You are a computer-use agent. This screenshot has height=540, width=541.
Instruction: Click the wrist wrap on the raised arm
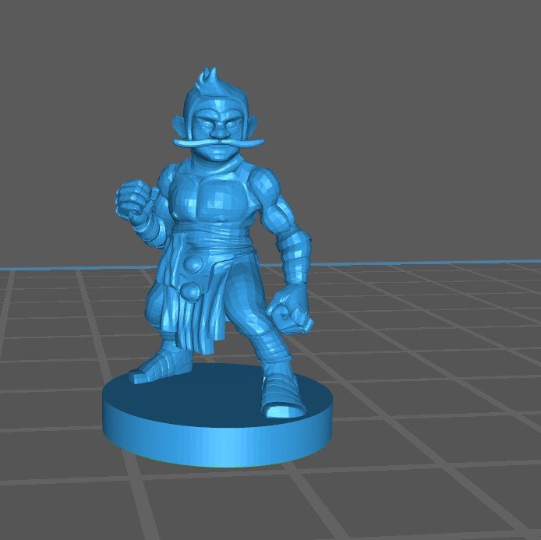point(144,224)
